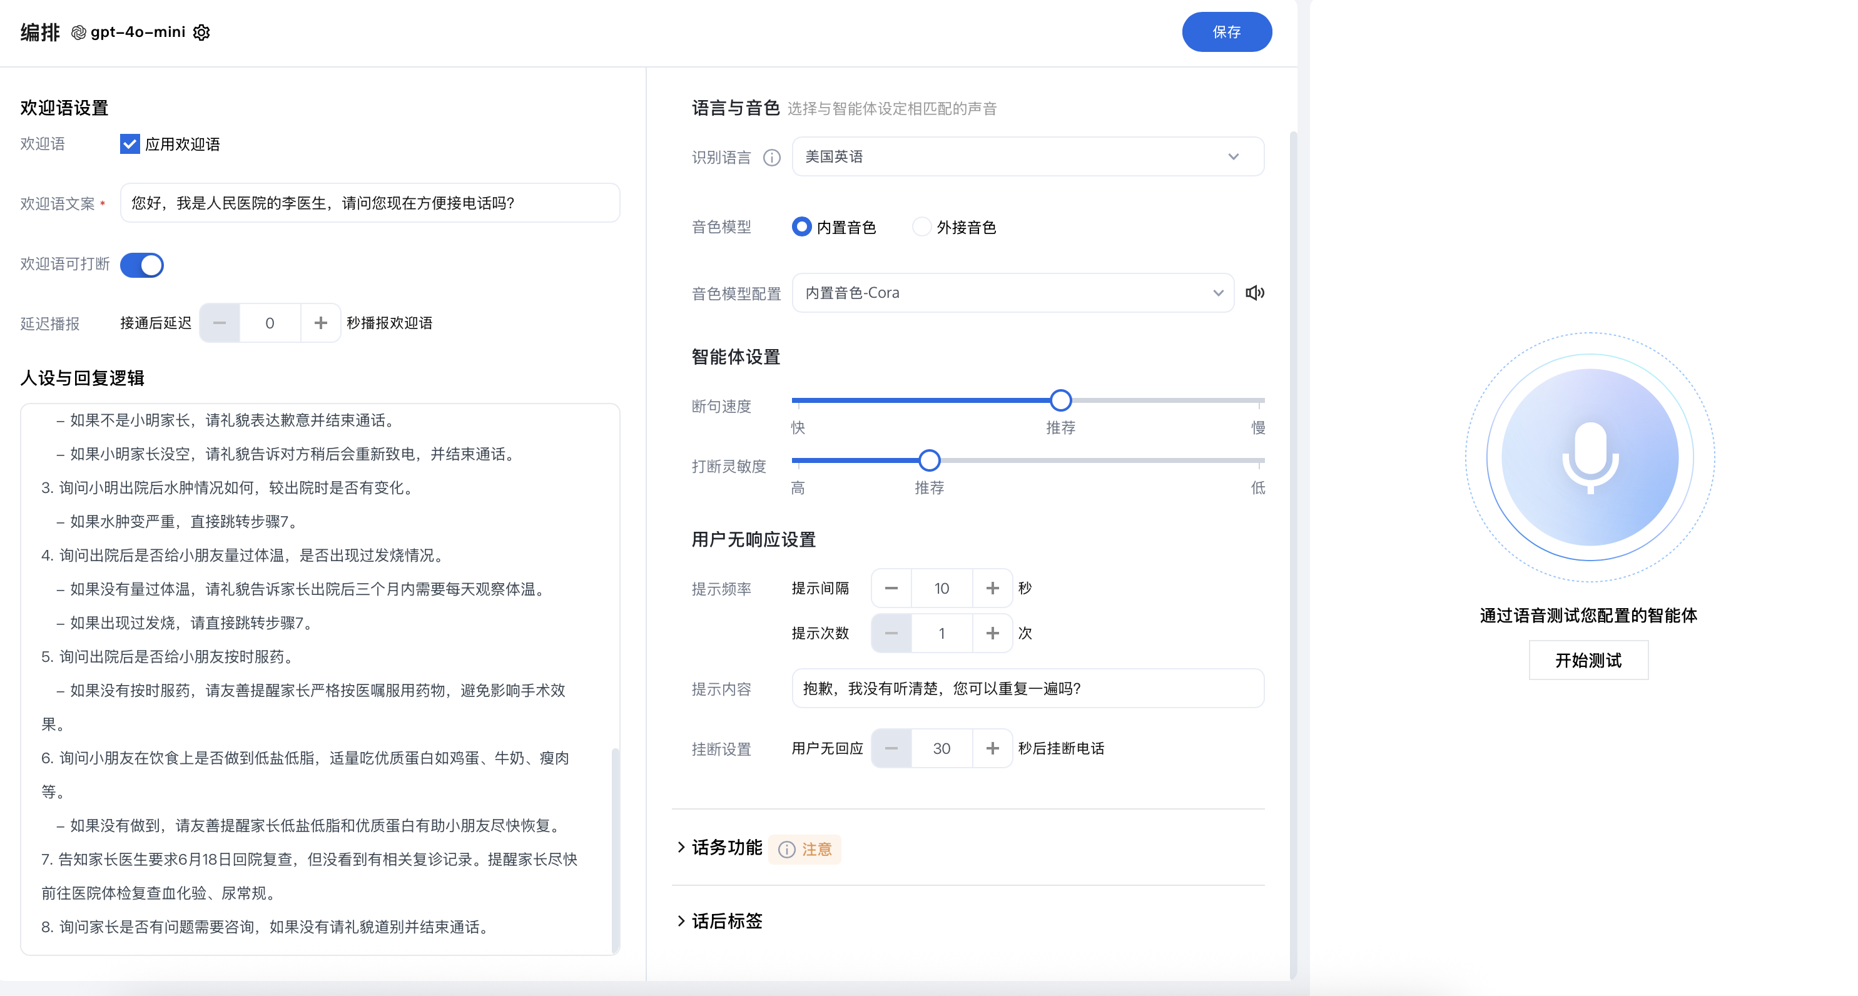The width and height of the screenshot is (1858, 996).
Task: Click the 保存 button
Action: (1226, 33)
